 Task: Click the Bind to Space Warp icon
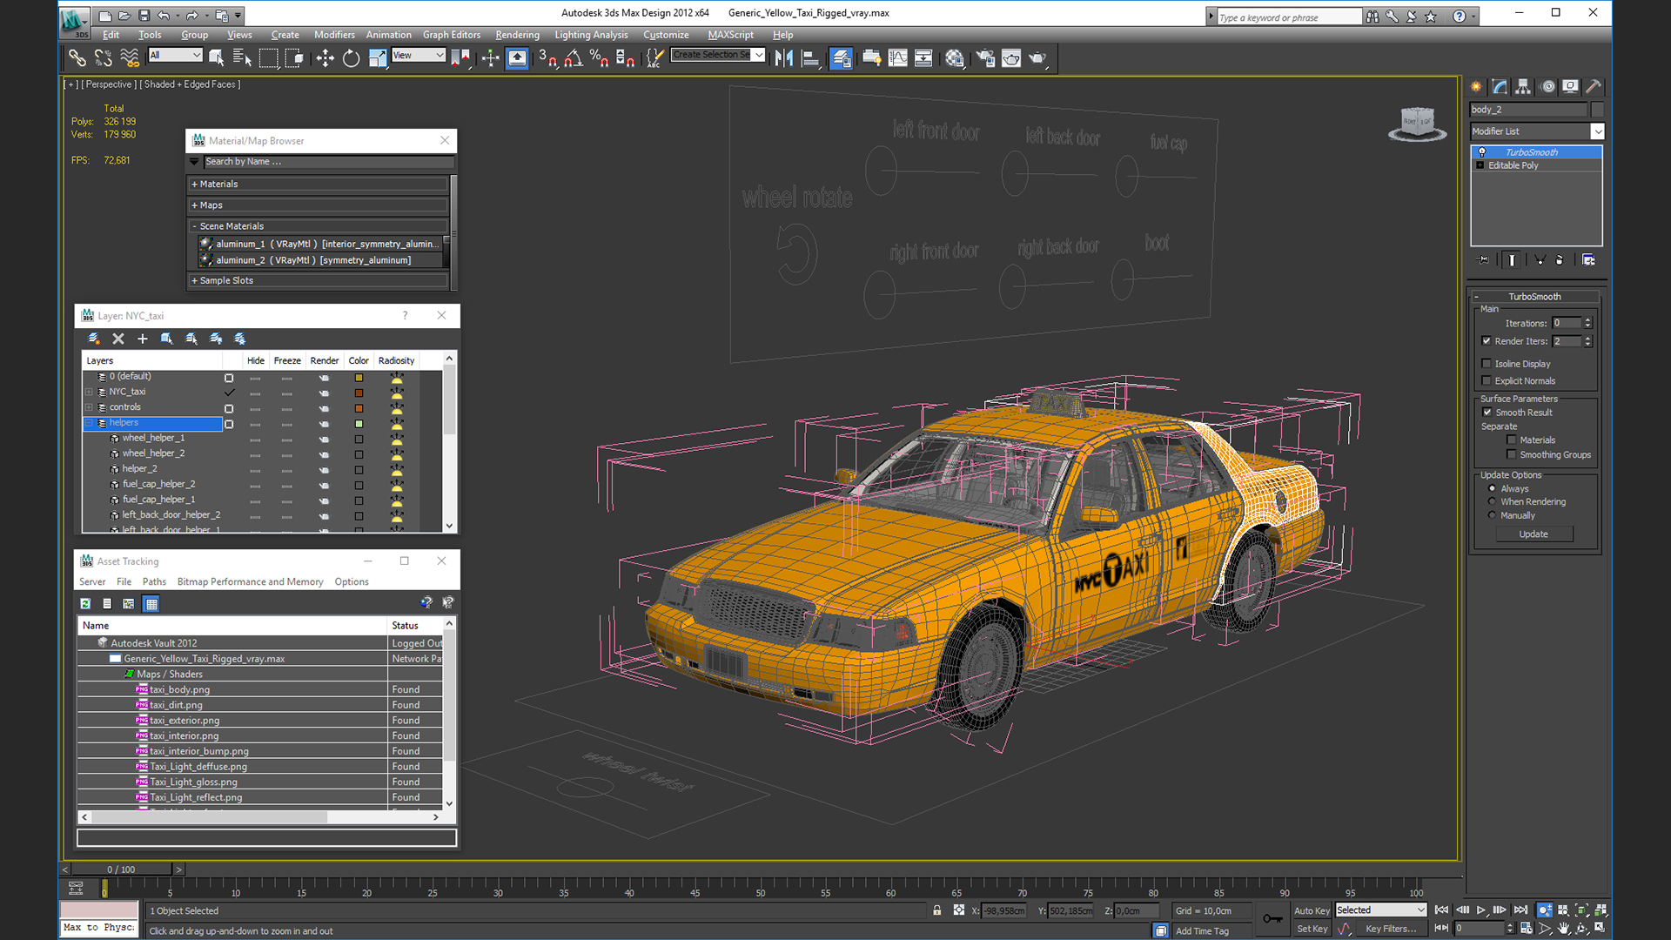pos(130,58)
